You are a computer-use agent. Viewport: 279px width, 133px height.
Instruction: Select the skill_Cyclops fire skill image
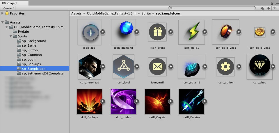click(89, 101)
